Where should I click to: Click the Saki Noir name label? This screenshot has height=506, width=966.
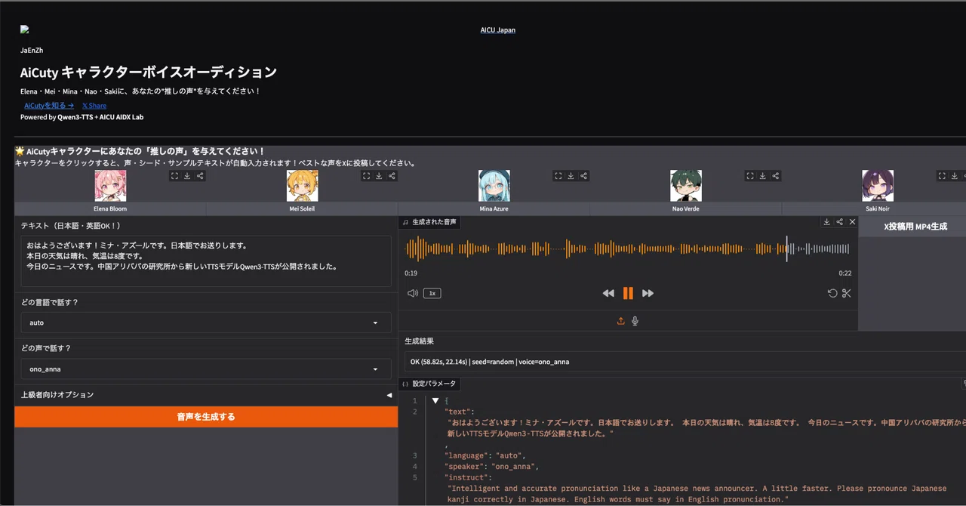(x=878, y=208)
